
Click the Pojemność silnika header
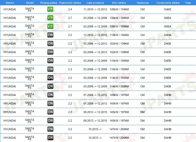(70, 3)
